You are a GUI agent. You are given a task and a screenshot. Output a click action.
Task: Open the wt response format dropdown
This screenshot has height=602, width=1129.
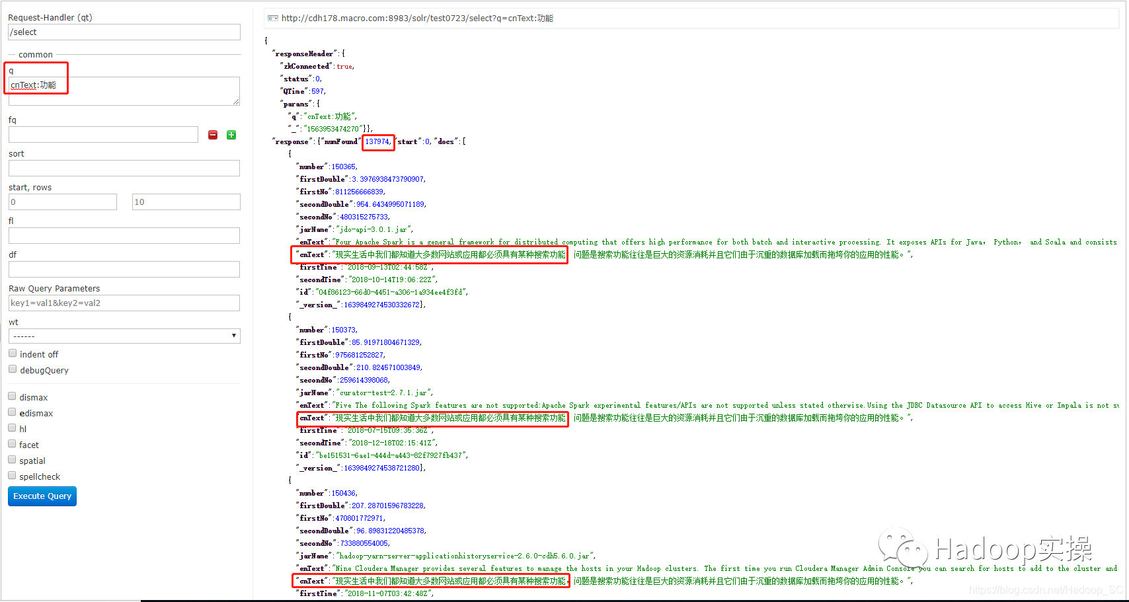(x=124, y=336)
